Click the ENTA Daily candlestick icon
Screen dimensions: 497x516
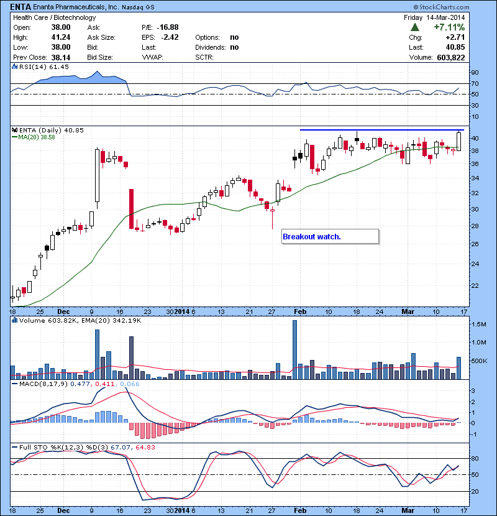(14, 130)
